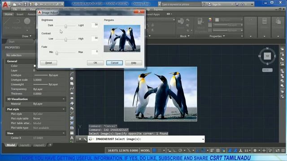Toggle the MODEL space button in status bar
Screen dimensions: 287x161
tap(145, 150)
